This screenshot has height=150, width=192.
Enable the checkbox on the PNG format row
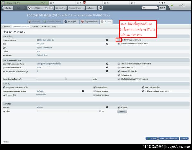[x=118, y=67]
